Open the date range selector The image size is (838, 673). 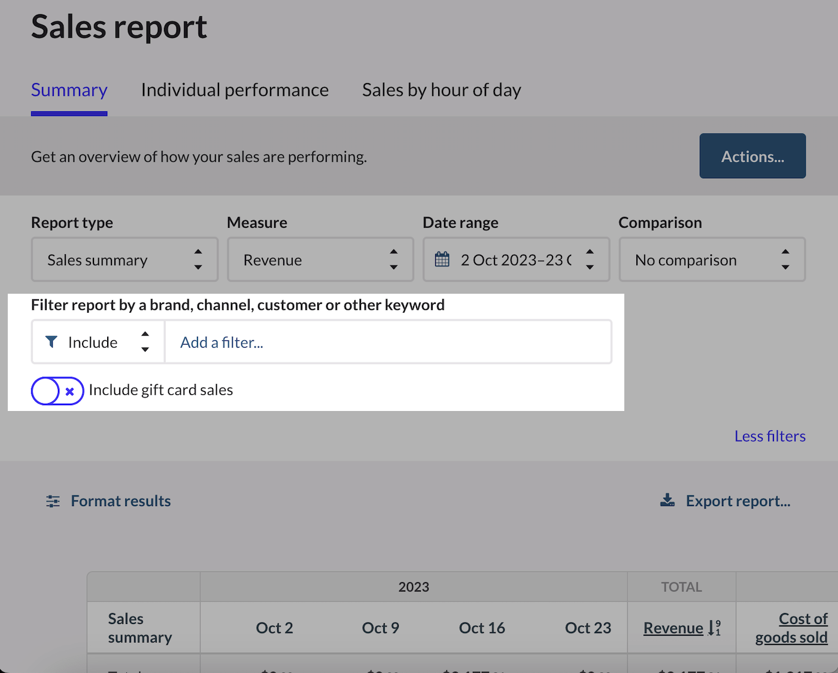(x=516, y=260)
